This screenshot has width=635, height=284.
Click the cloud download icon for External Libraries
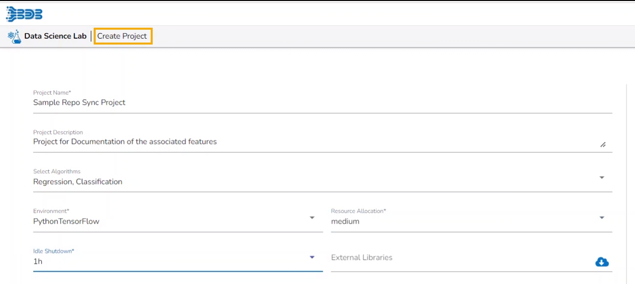point(602,262)
